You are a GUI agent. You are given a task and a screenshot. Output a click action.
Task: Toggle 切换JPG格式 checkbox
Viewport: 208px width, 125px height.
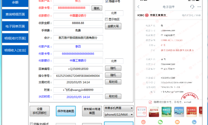31,124
